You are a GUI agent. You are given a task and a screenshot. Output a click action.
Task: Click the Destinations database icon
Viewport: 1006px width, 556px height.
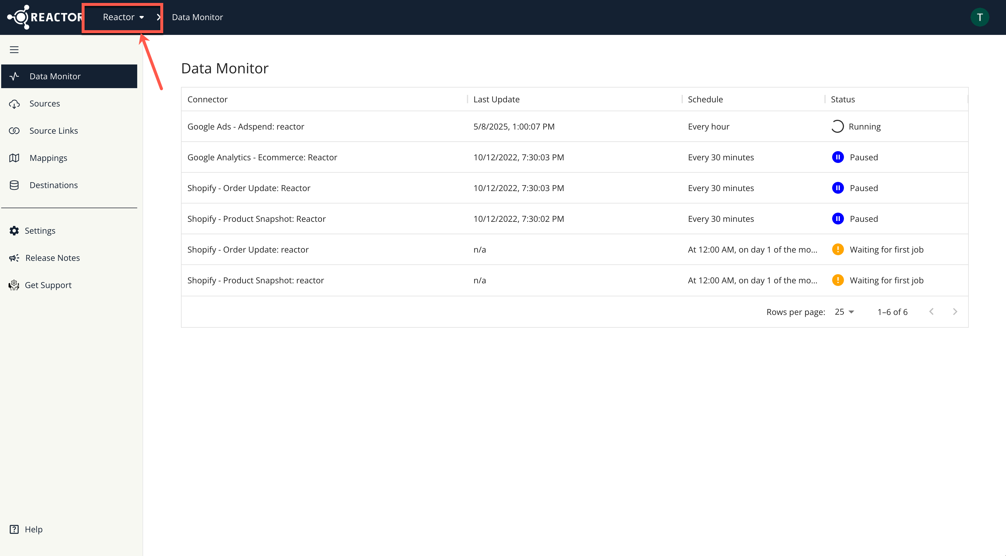14,185
